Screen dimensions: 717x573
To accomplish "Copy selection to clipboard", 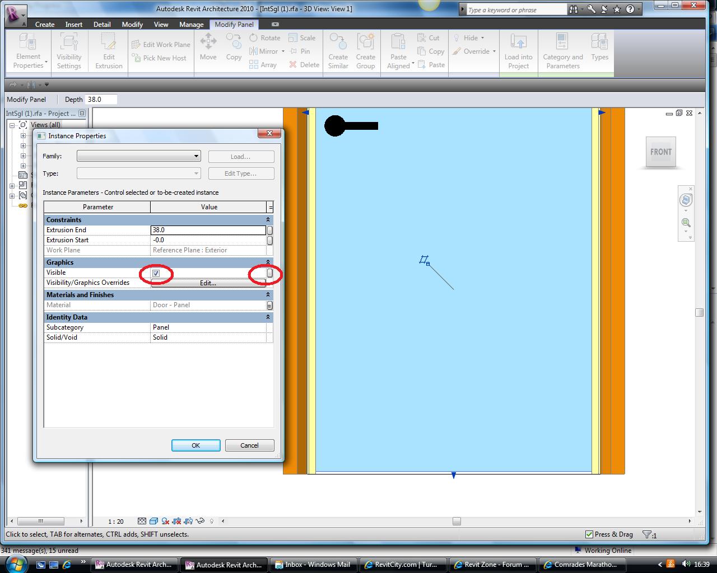I will 431,51.
